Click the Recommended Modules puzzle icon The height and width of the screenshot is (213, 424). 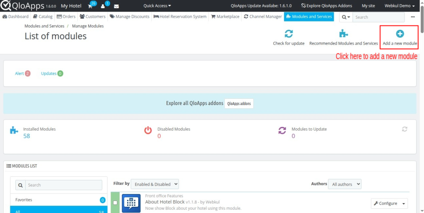(x=343, y=34)
